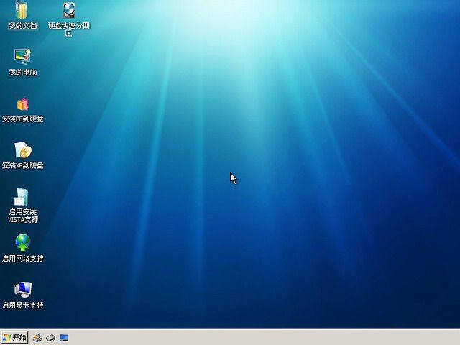Viewport: 460px width, 345px height.
Task: Click the 安装XP到硬盘 text label
Action: point(22,165)
